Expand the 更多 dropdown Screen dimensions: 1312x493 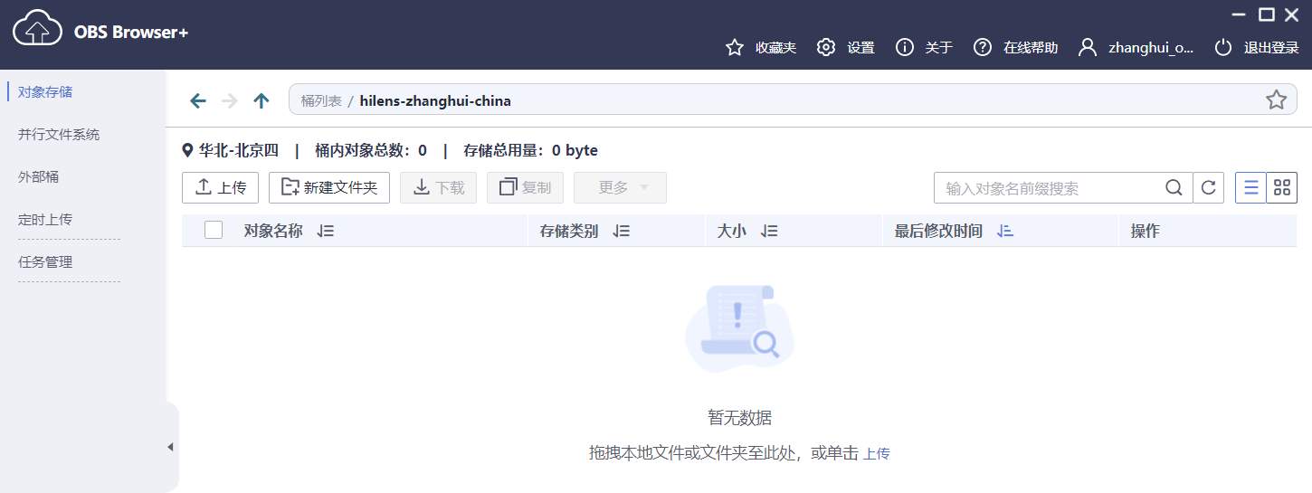621,187
